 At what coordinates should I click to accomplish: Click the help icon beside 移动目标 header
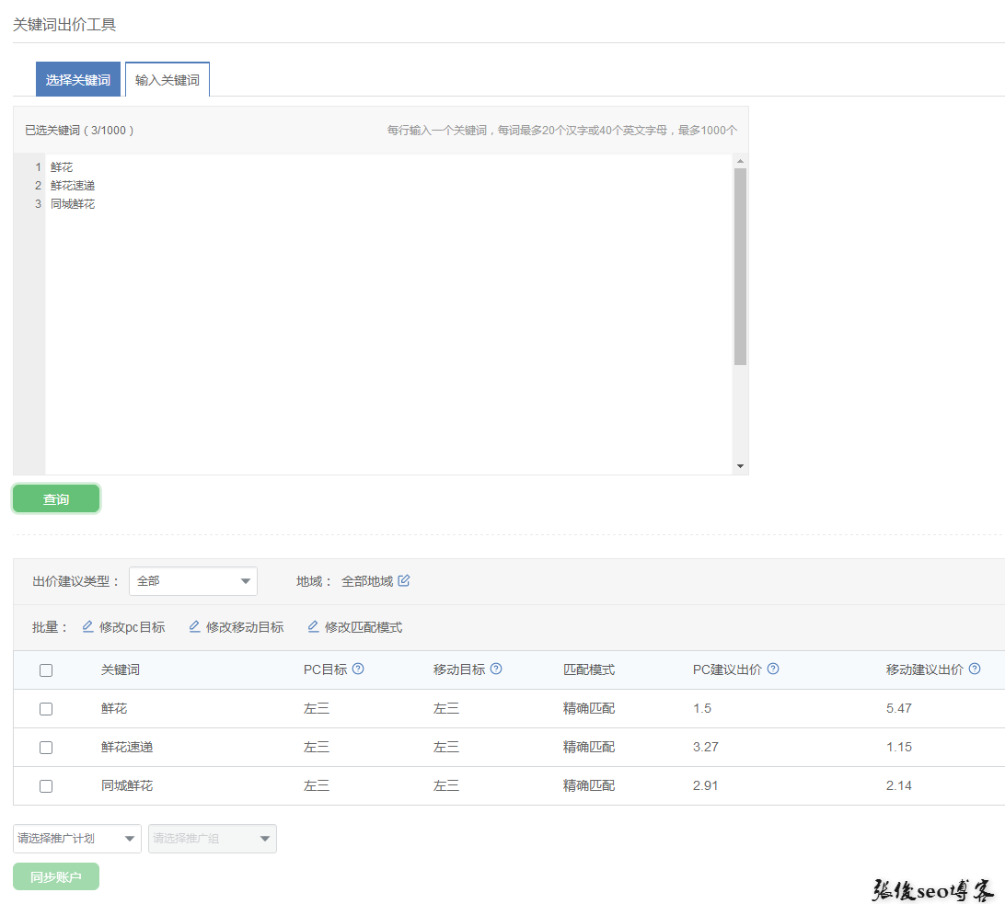[x=496, y=669]
